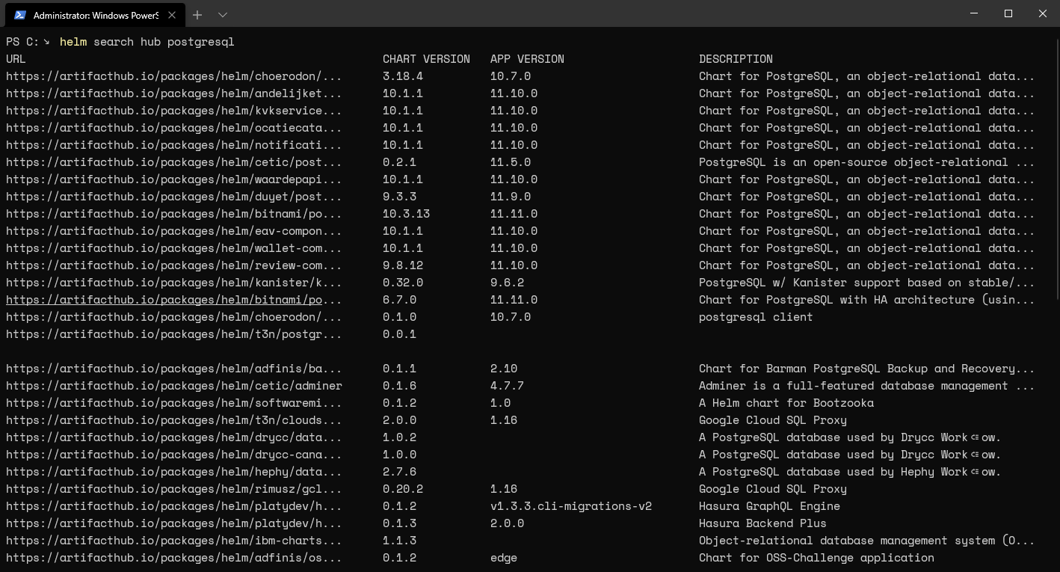Click the kanister/k... URL
Viewport: 1060px width, 572px height.
pyautogui.click(x=173, y=283)
